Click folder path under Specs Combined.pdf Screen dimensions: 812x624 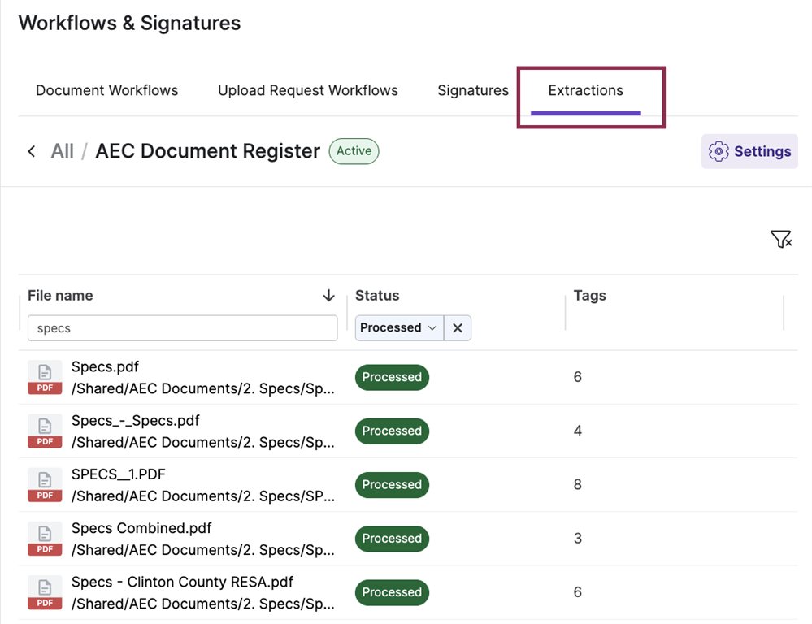coord(203,550)
